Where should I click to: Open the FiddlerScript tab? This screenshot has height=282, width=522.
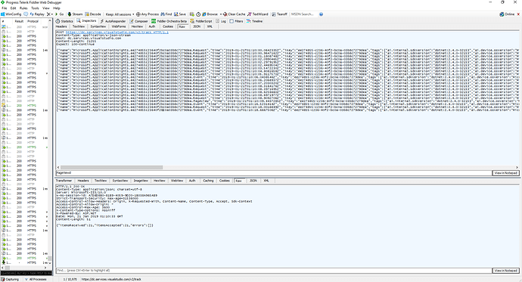point(200,21)
